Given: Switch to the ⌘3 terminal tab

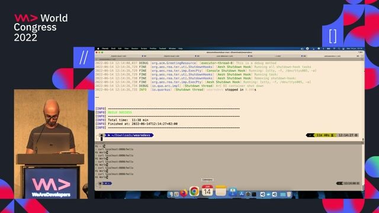Looking at the screenshot, I should 227,56.
